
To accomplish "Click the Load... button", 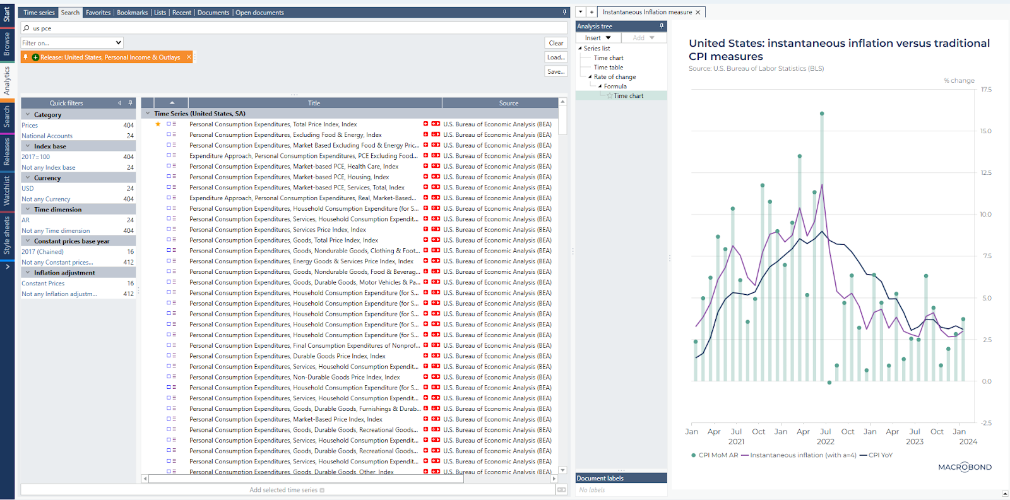I will pyautogui.click(x=556, y=57).
